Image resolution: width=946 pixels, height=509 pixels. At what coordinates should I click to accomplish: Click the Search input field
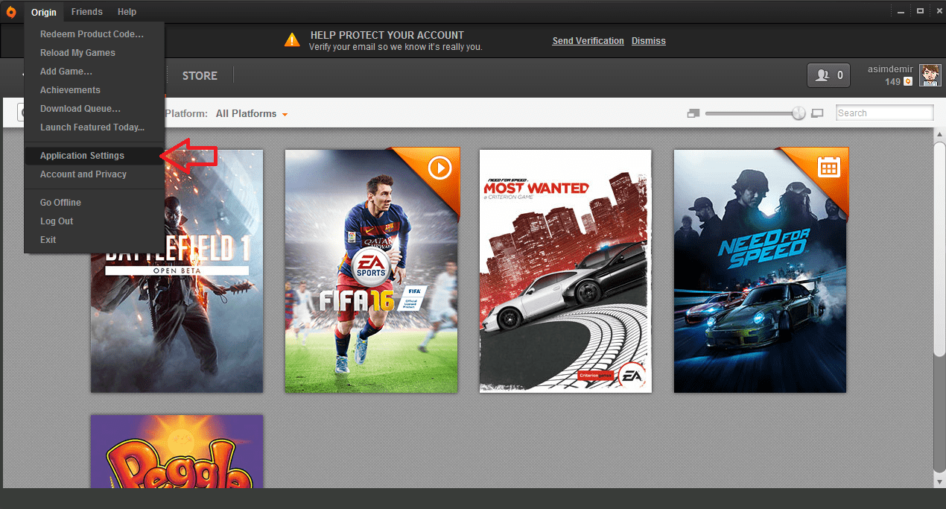(x=884, y=113)
